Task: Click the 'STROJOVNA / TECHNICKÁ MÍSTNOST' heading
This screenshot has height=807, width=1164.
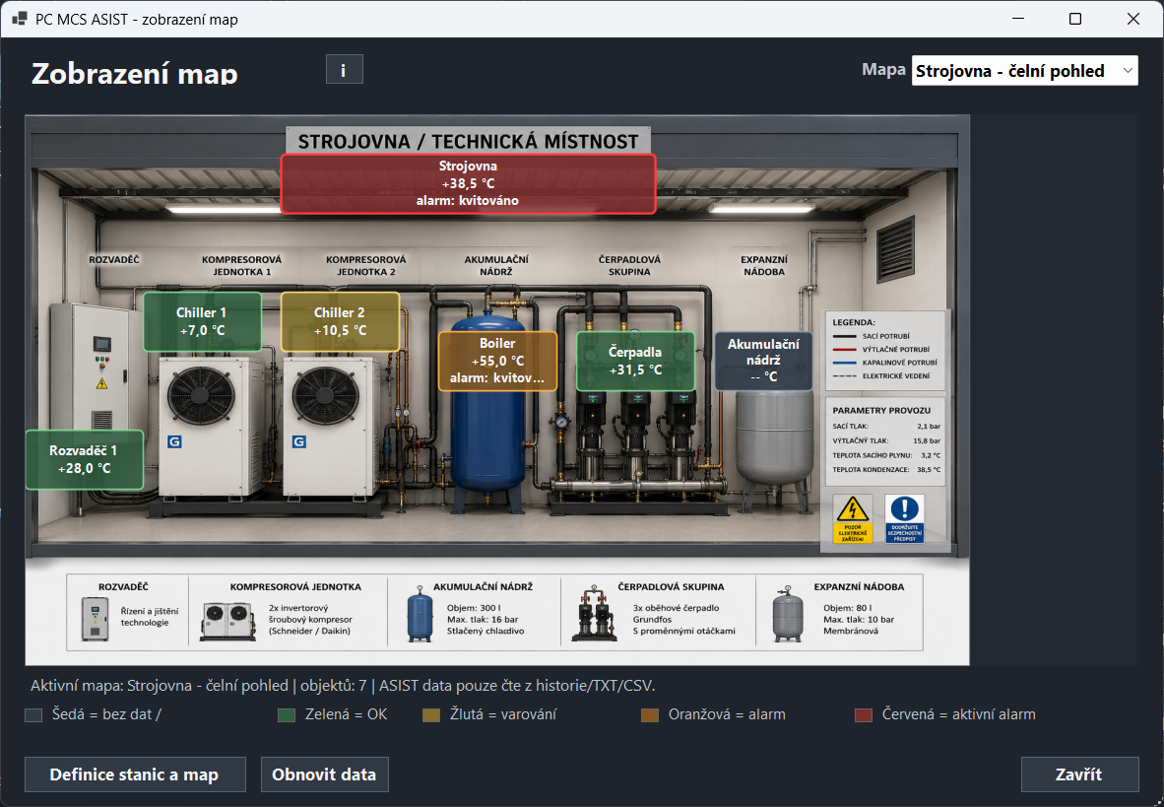Action: coord(469,141)
